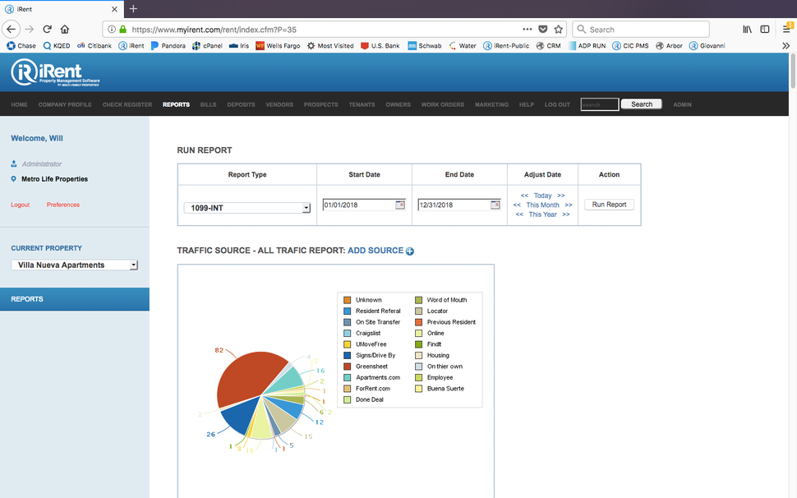Set dates with This Year link

pyautogui.click(x=542, y=214)
